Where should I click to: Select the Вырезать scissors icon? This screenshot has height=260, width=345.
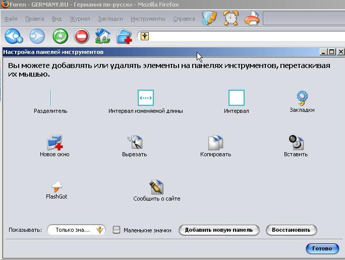tap(135, 142)
